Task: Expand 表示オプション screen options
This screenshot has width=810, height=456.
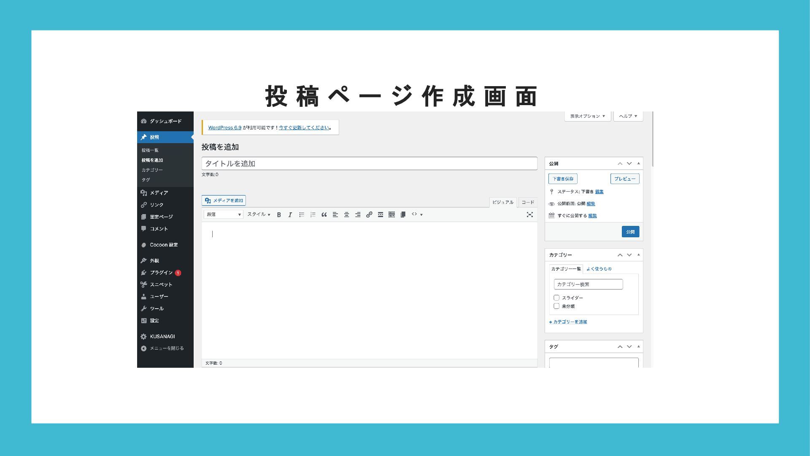Action: 587,116
